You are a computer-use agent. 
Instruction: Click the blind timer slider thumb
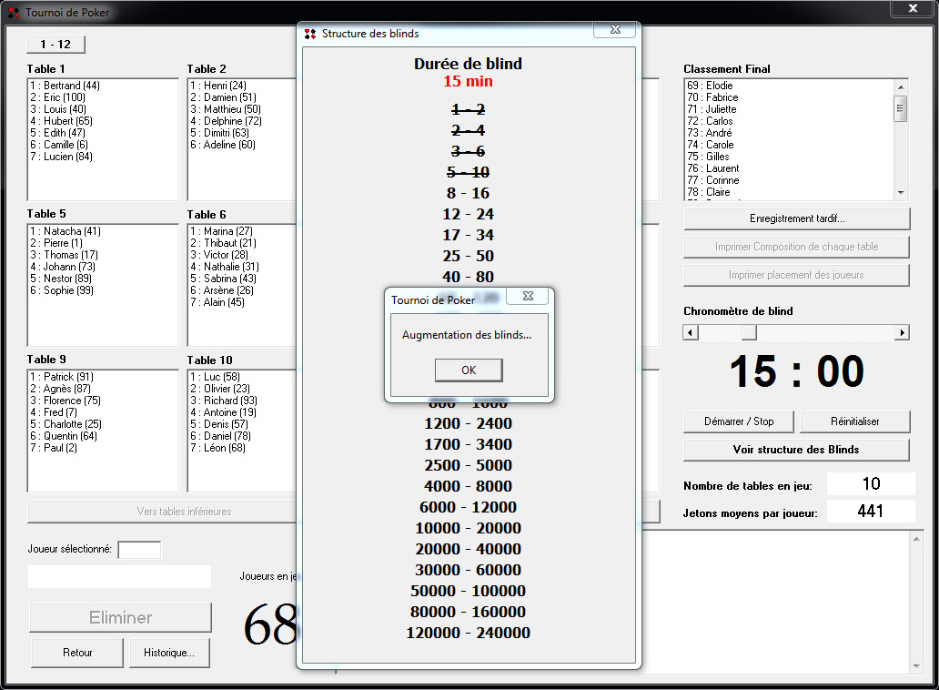(x=748, y=333)
